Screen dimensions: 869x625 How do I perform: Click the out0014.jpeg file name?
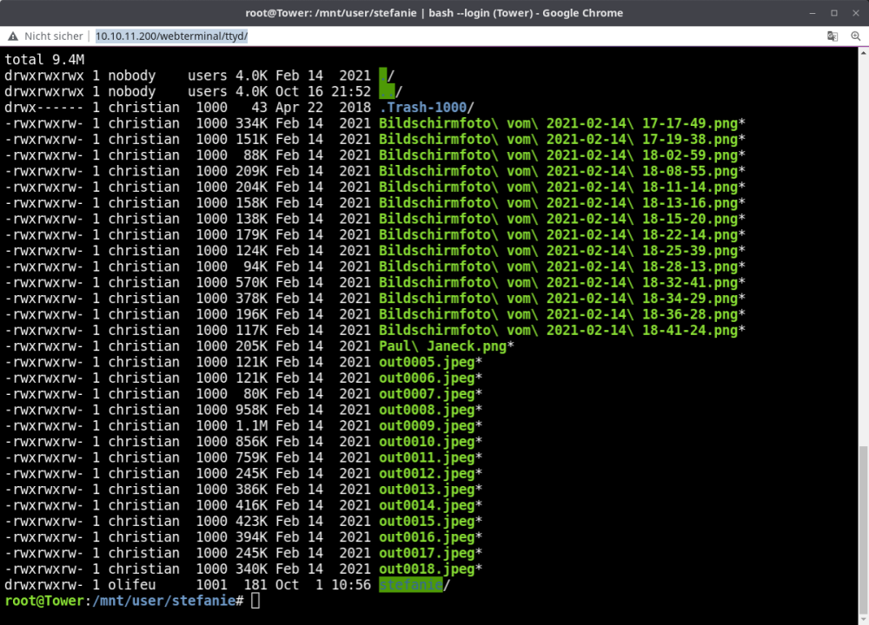(x=430, y=505)
